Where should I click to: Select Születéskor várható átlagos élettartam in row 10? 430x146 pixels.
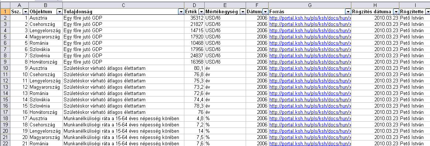[x=123, y=68]
